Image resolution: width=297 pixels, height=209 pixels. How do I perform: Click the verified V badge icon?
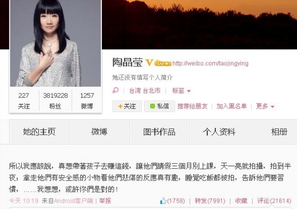coord(149,62)
